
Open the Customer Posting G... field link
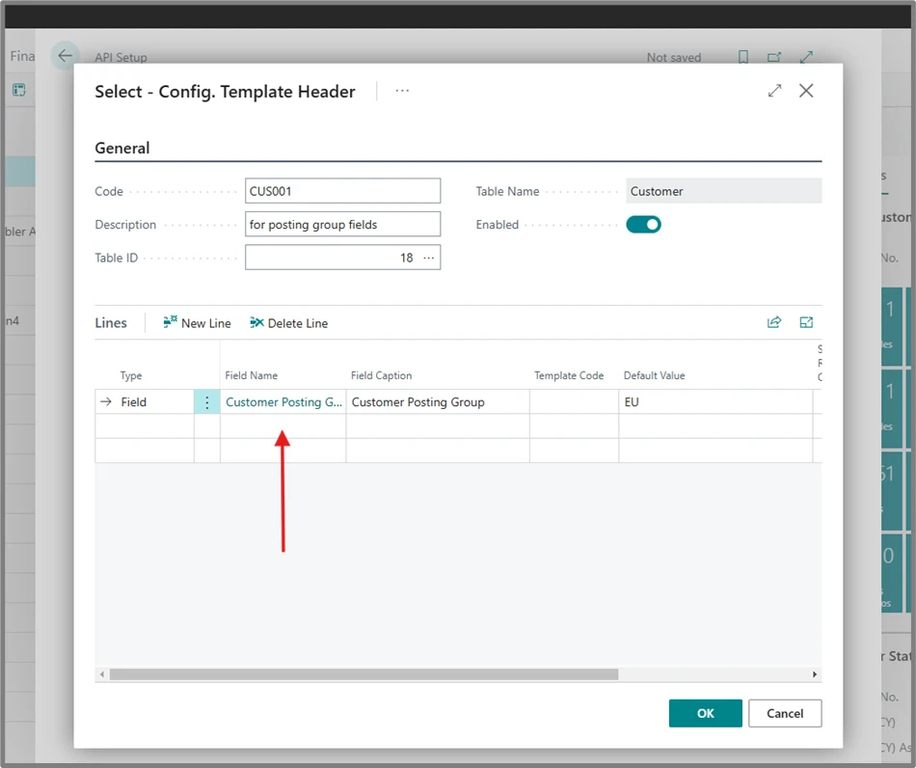283,402
